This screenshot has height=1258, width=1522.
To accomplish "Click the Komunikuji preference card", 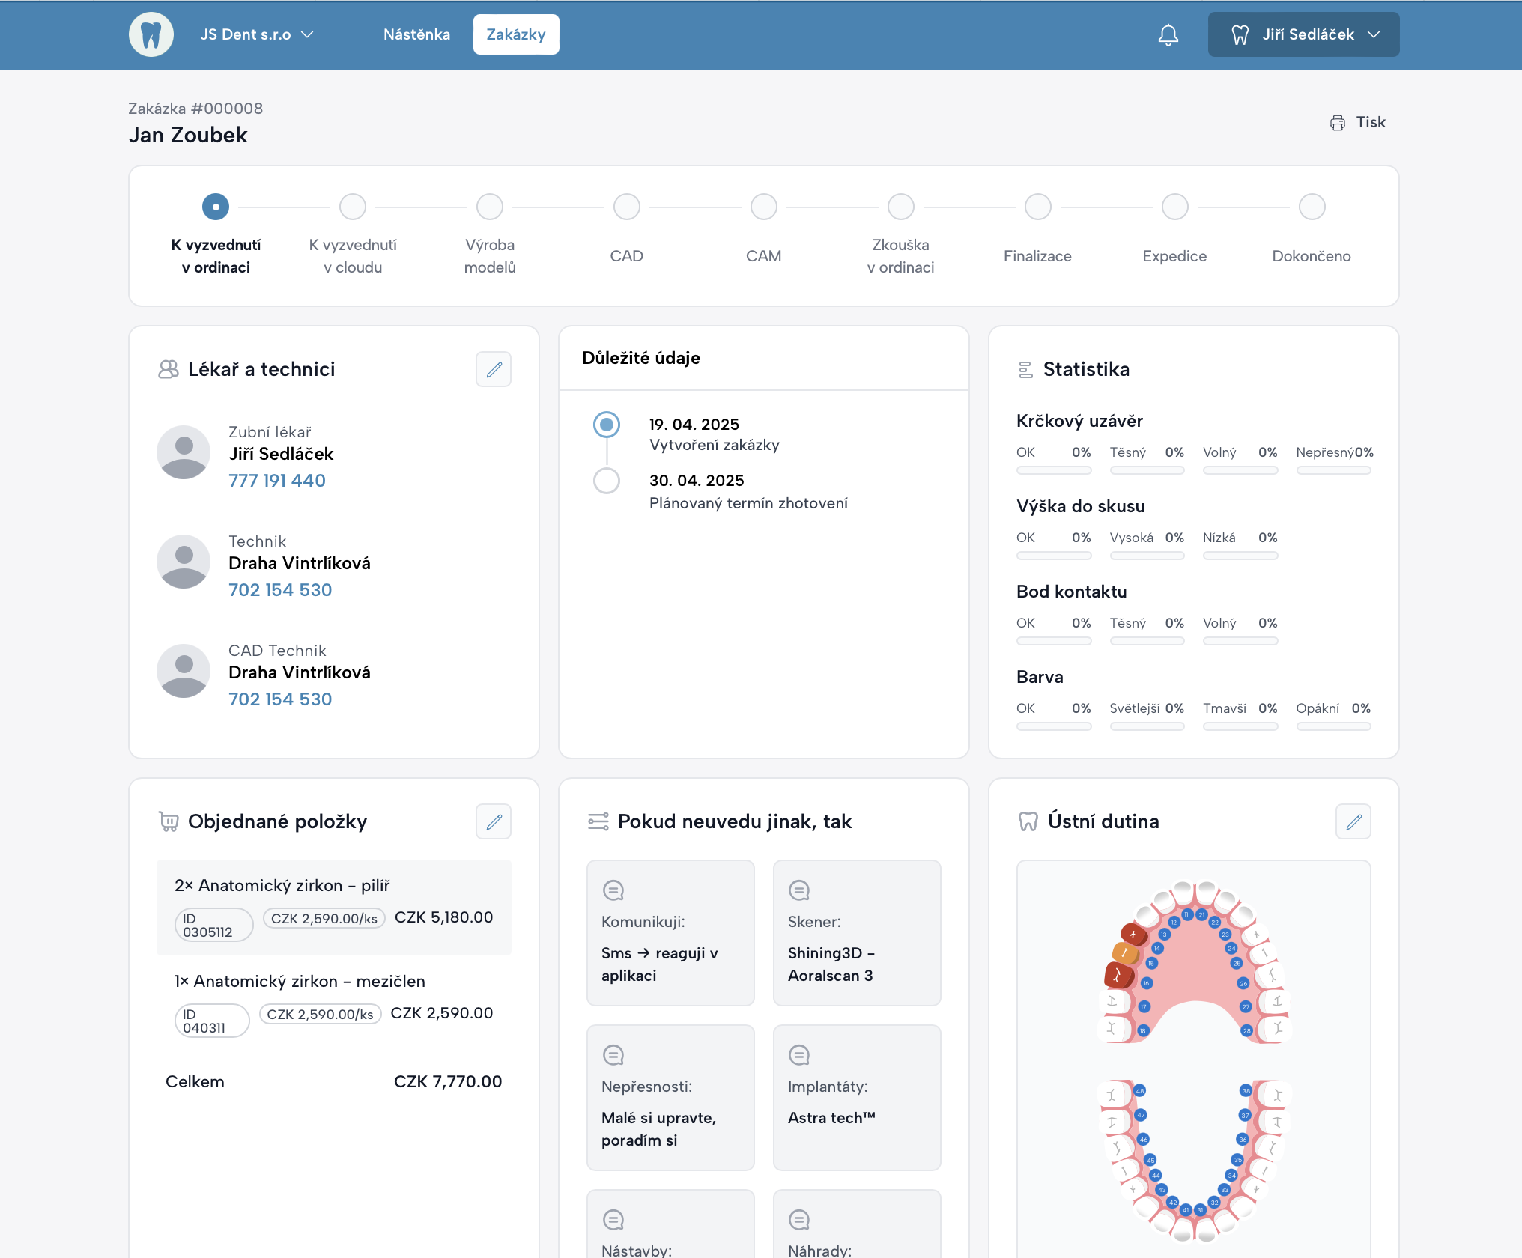I will point(670,933).
